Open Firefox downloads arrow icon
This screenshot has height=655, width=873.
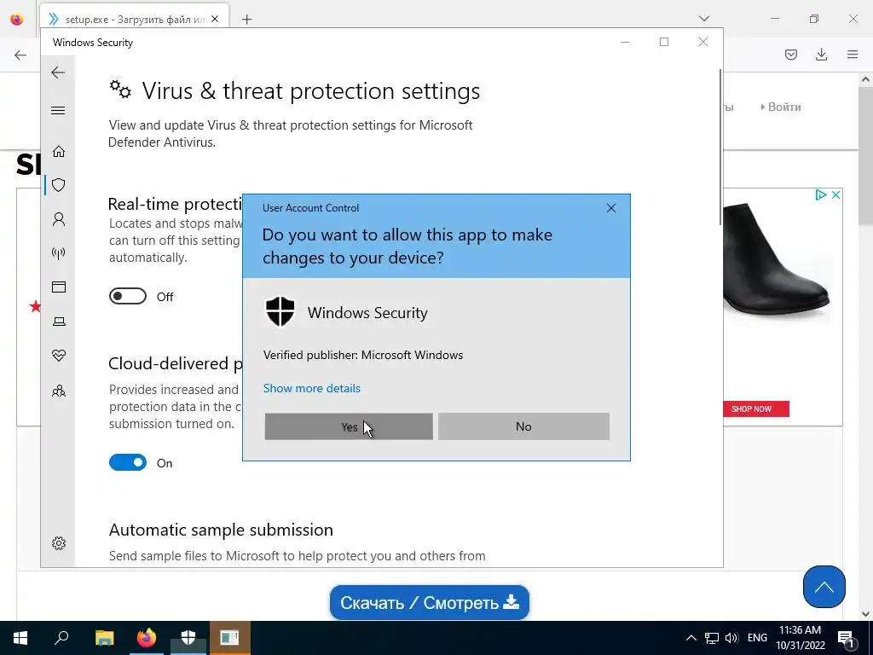point(821,55)
